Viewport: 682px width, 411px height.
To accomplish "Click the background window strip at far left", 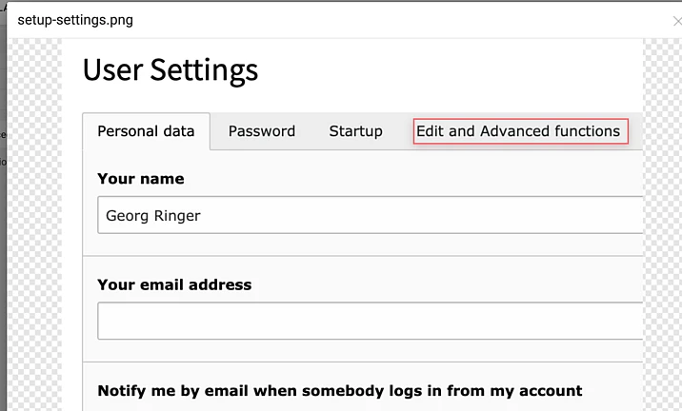I will pyautogui.click(x=3, y=238).
